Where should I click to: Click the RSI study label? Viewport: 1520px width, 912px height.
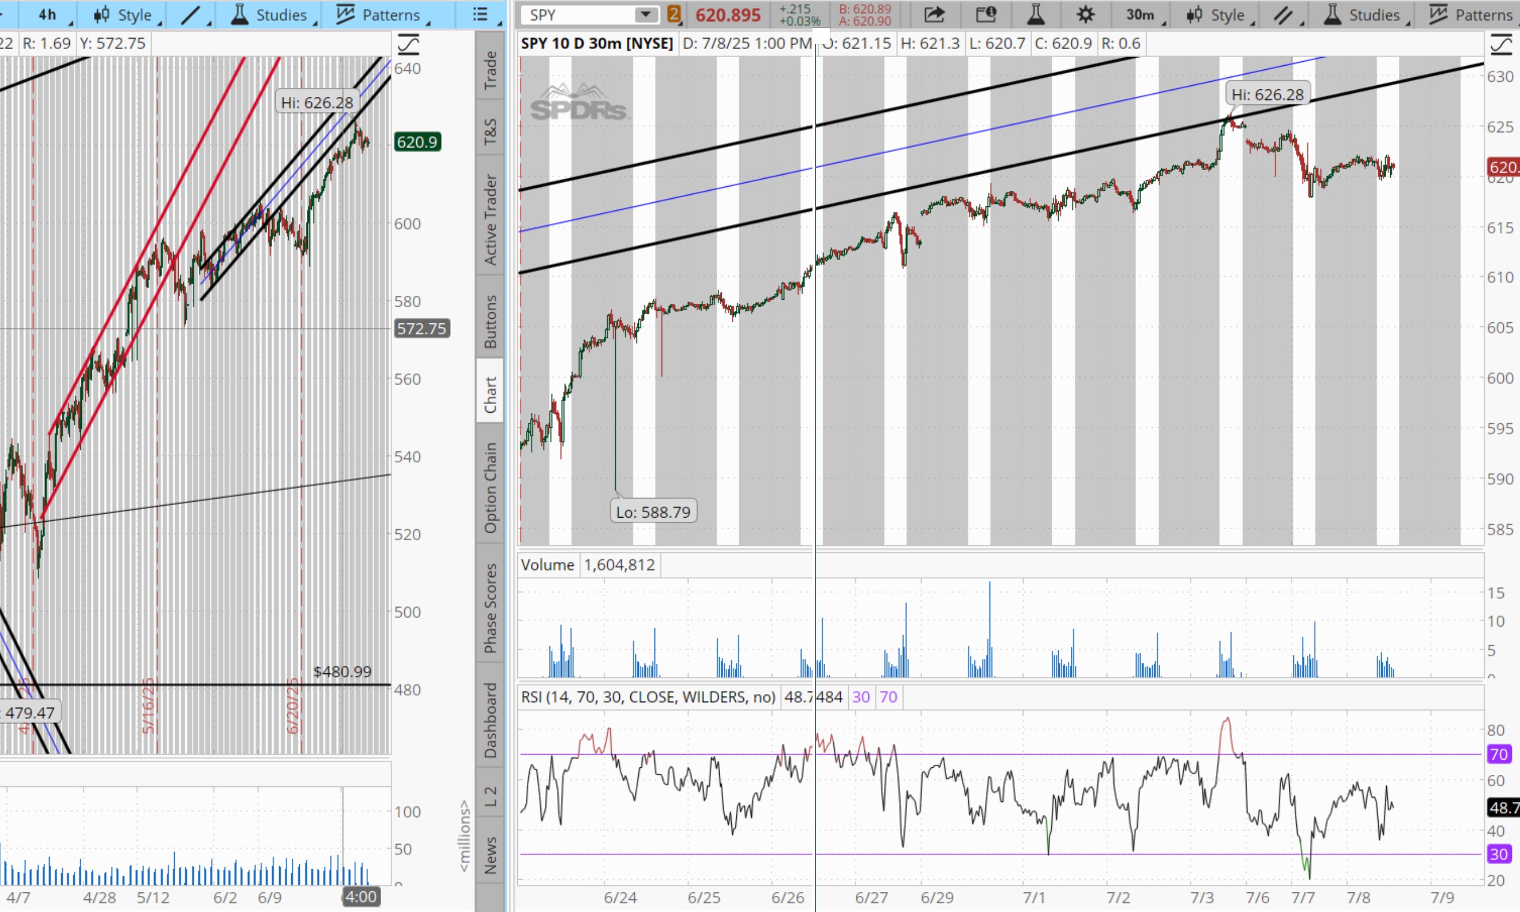click(x=649, y=697)
